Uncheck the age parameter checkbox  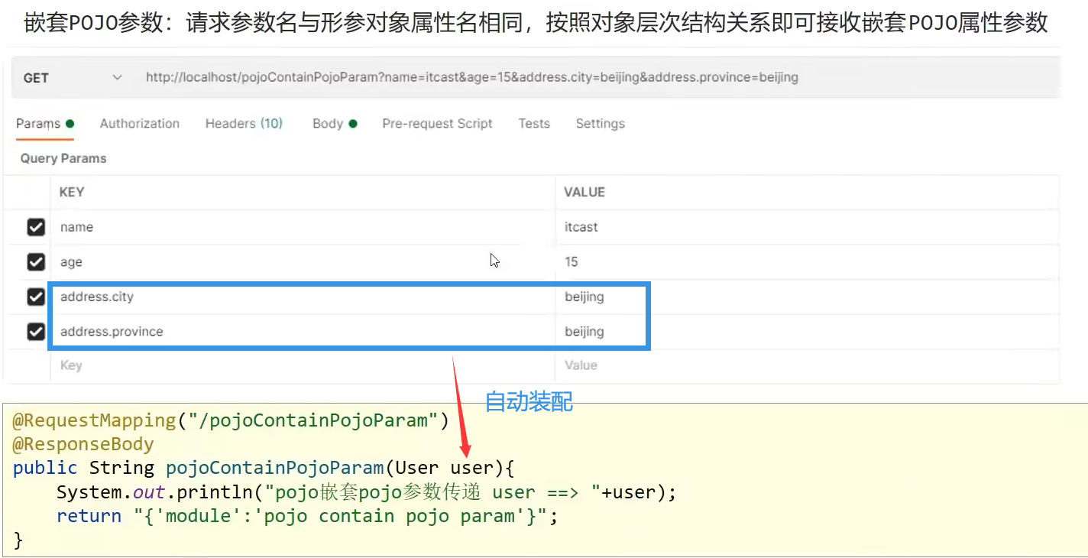pos(36,262)
